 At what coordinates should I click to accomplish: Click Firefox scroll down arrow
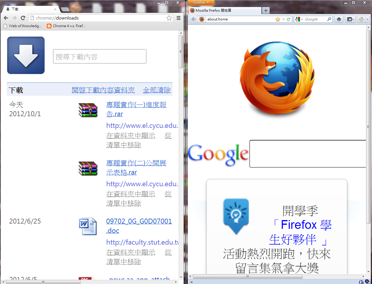(x=368, y=272)
